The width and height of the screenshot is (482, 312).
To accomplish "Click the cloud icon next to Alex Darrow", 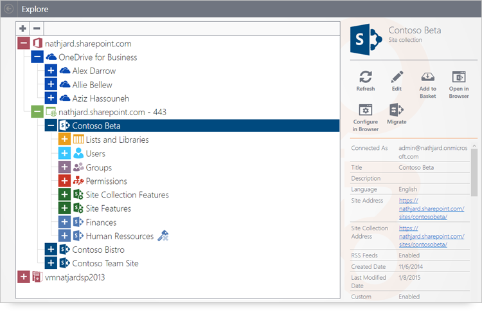I will pyautogui.click(x=65, y=71).
